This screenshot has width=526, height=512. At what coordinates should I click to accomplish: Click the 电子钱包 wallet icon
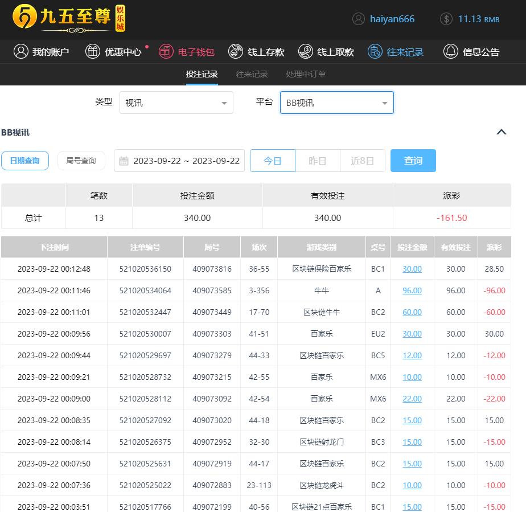pos(166,52)
